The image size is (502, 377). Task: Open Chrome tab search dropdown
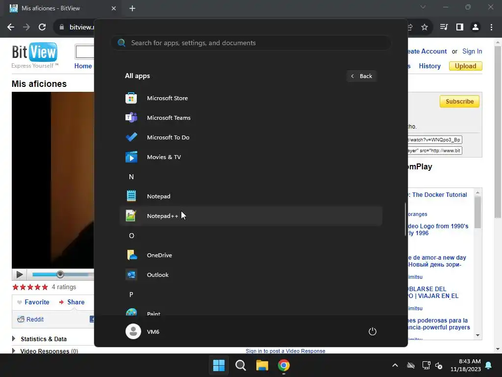click(423, 7)
